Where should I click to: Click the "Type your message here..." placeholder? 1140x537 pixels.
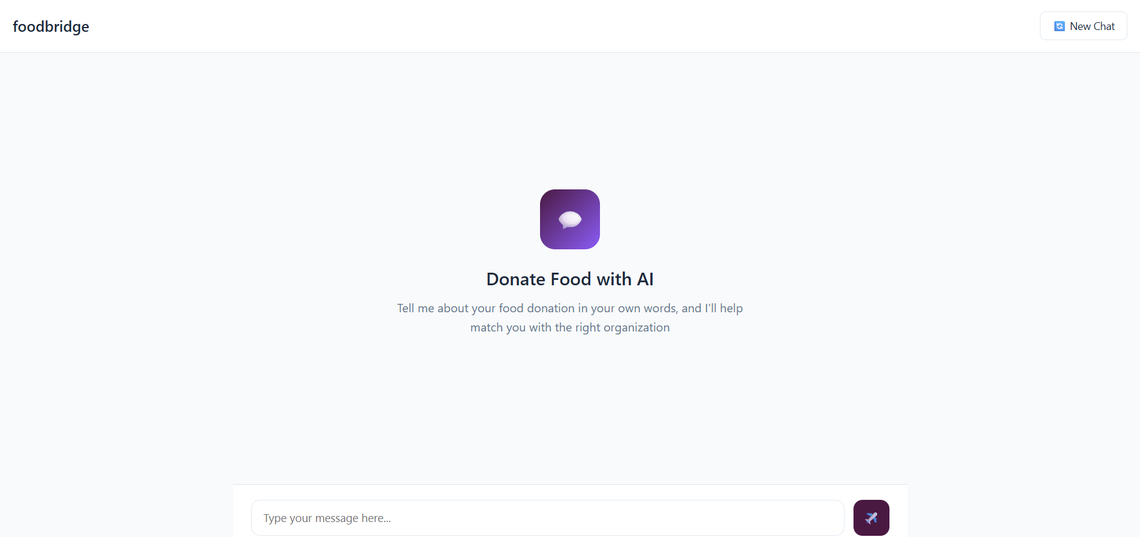(327, 518)
